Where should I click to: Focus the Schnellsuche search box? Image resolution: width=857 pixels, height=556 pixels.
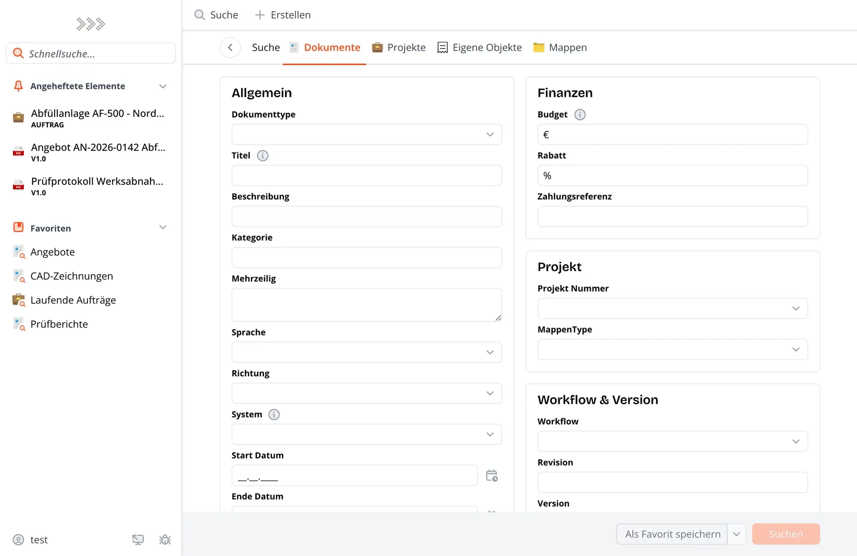[91, 54]
